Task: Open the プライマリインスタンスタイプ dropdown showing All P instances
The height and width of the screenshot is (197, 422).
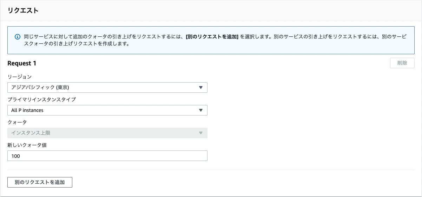Action: tap(107, 110)
